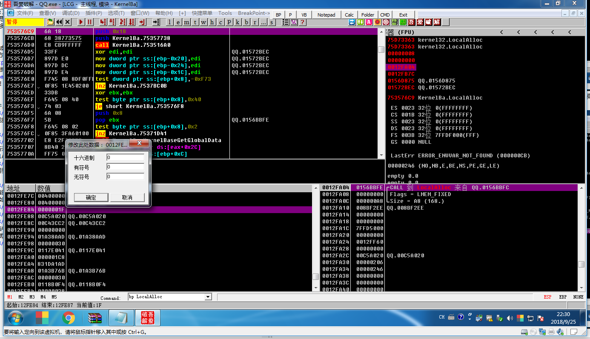Select 'call KernelBa.753516A0' disassembly line
The height and width of the screenshot is (339, 590).
click(x=133, y=45)
